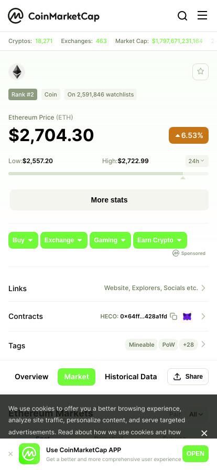
Task: Toggle the watchlist star button
Action: (200, 72)
